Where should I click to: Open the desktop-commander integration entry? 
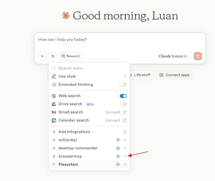89,148
